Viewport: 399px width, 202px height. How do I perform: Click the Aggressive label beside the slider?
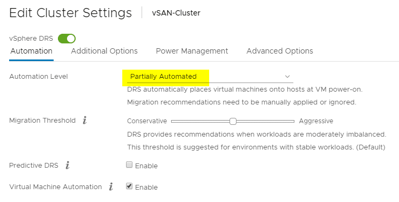316,121
